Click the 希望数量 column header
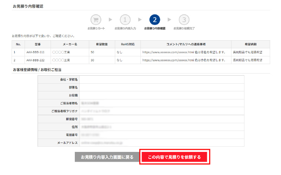The height and width of the screenshot is (175, 281). tap(102, 44)
